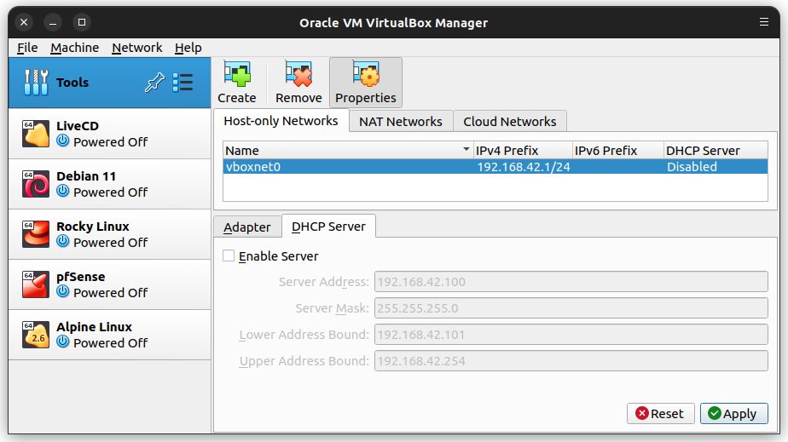
Task: Open the Help menu
Action: pos(188,48)
